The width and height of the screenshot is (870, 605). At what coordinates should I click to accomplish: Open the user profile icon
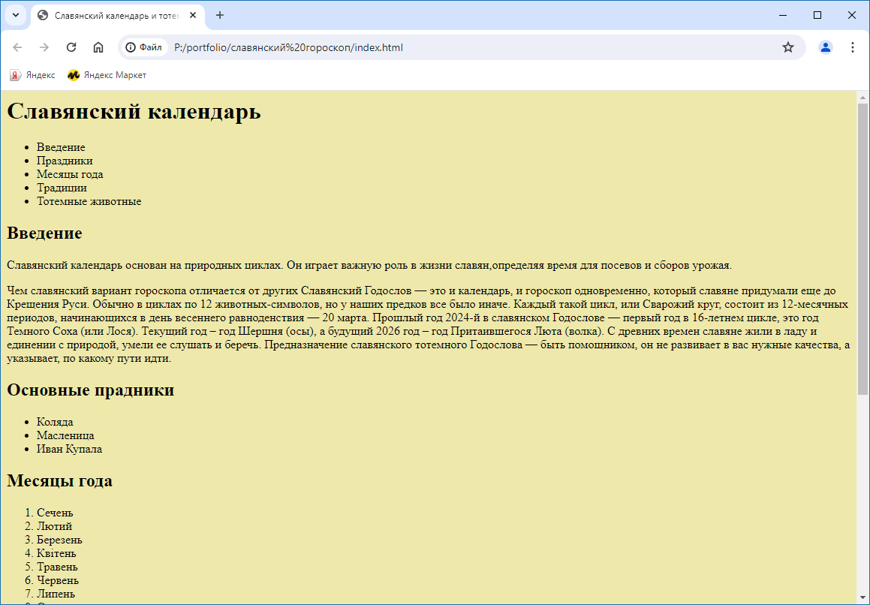826,47
